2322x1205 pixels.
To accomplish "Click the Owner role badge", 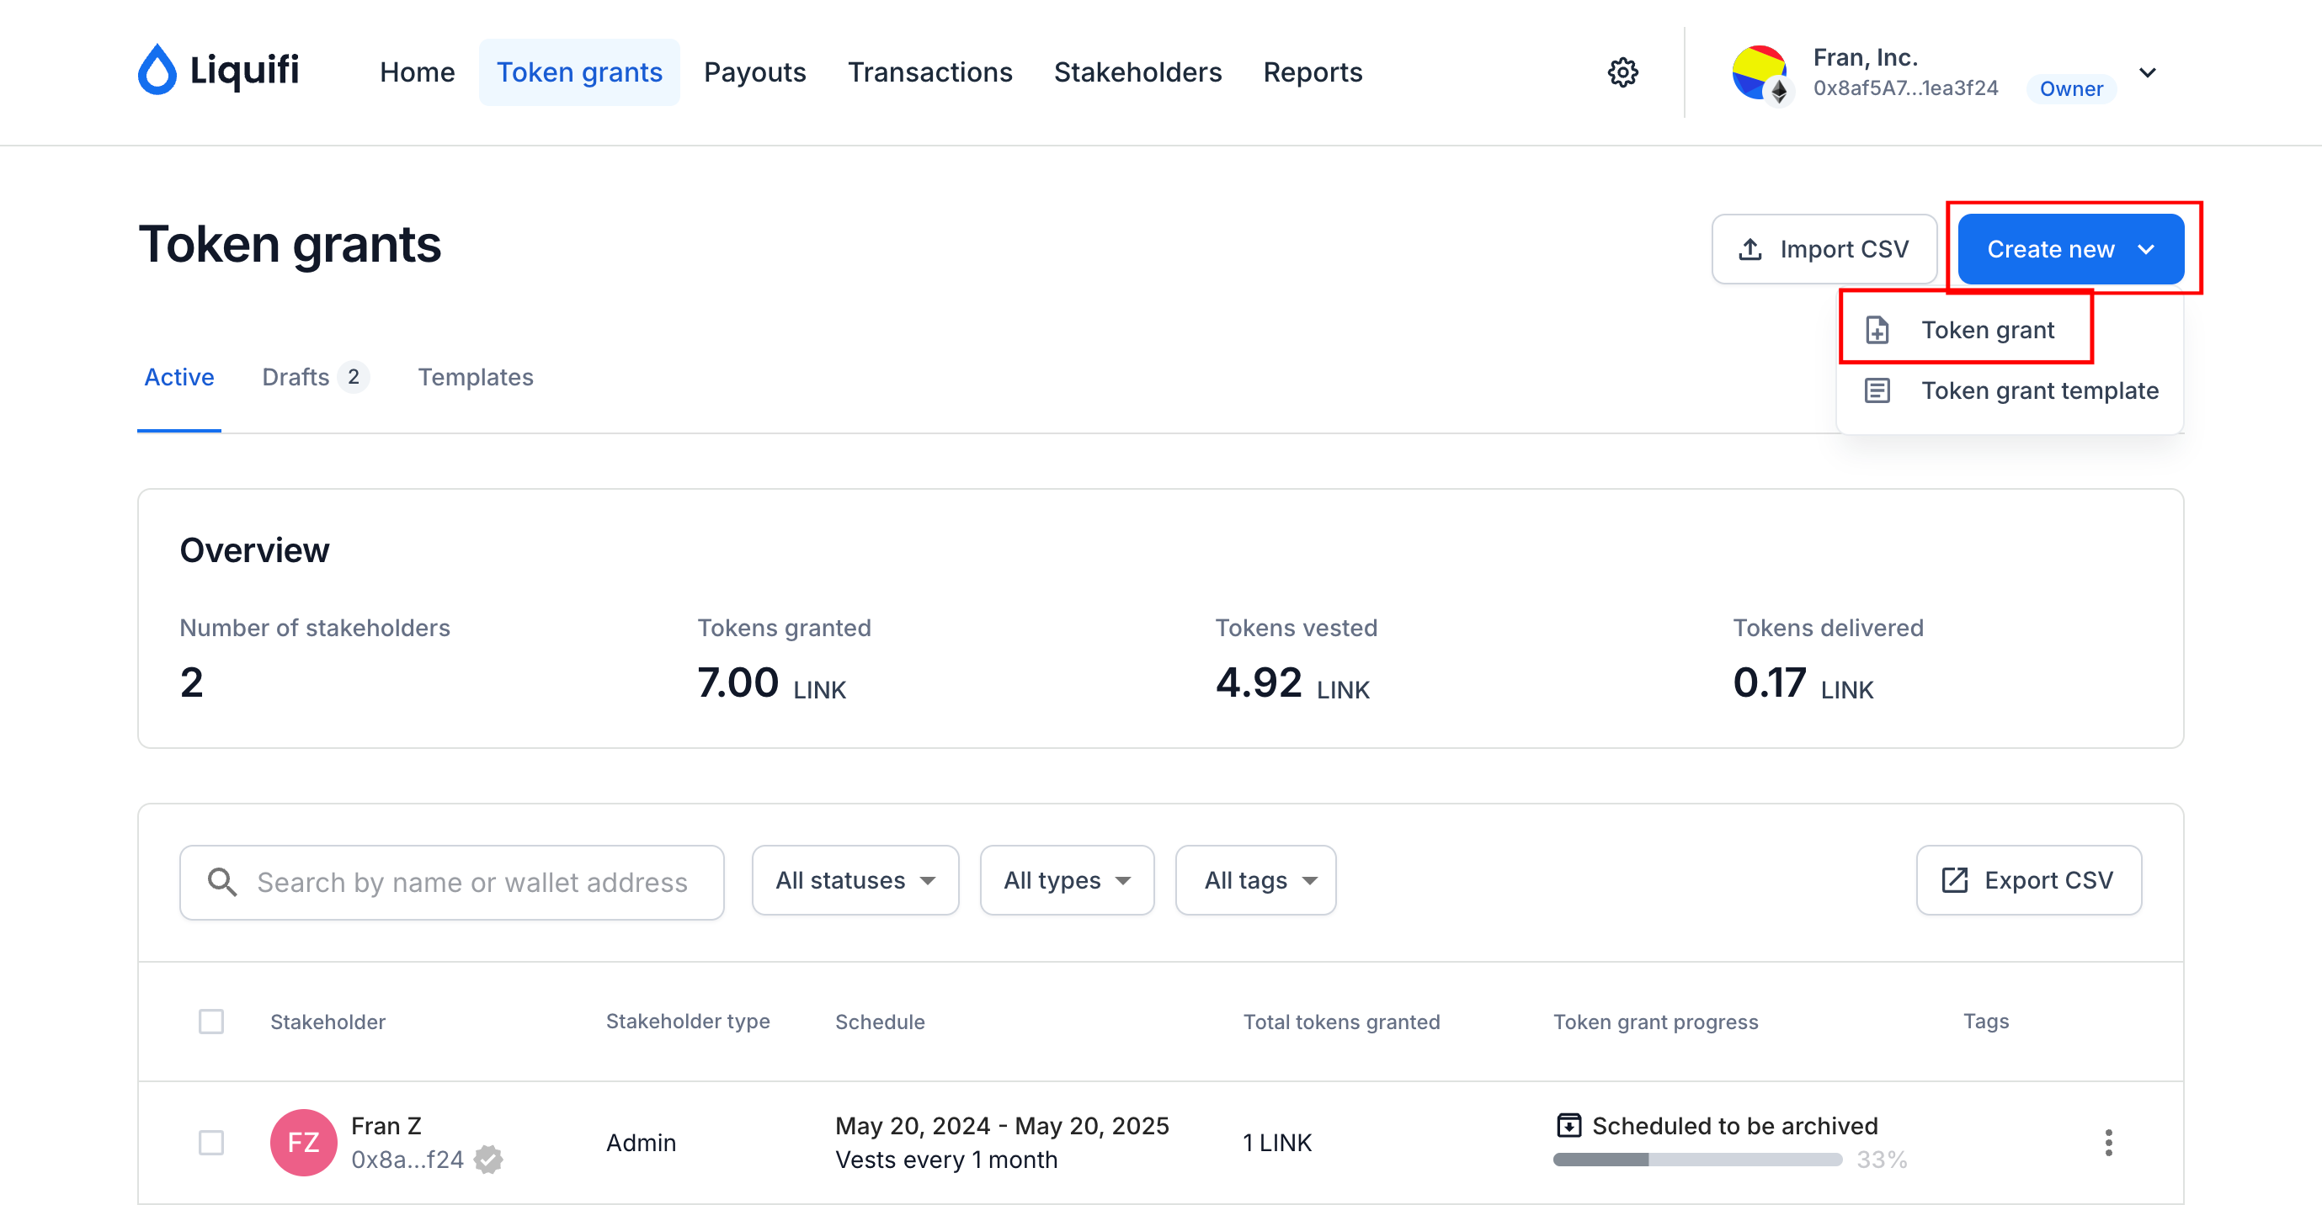I will (2070, 88).
